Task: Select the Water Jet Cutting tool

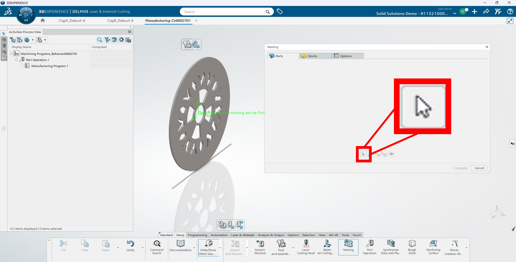Action: click(x=327, y=247)
